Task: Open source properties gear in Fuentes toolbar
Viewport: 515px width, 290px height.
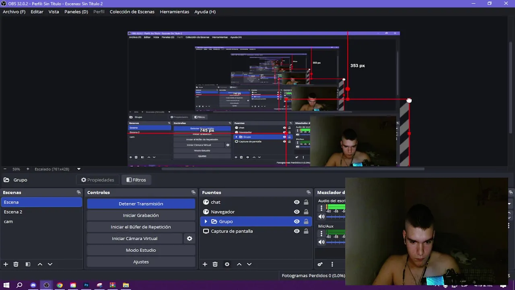Action: (x=227, y=264)
